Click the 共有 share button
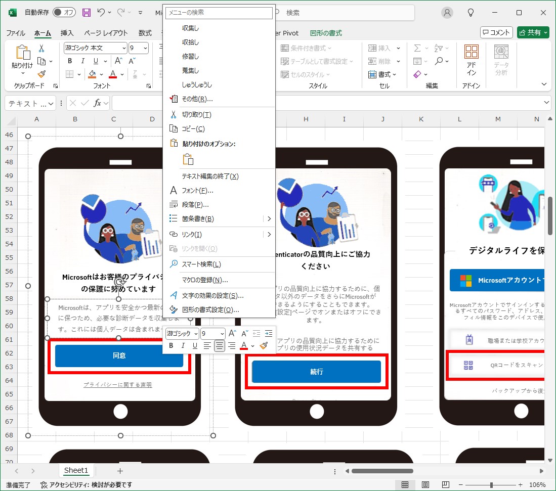Screen dimensions: 556x491 (533, 32)
